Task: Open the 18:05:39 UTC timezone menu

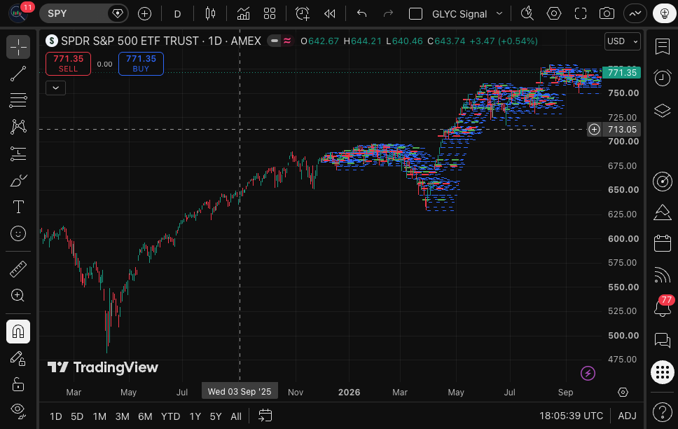Action: click(x=571, y=416)
